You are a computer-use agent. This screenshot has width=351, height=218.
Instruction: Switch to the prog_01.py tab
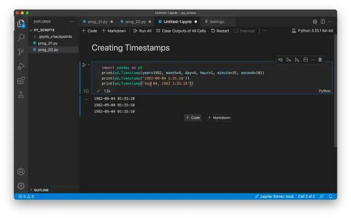point(98,21)
